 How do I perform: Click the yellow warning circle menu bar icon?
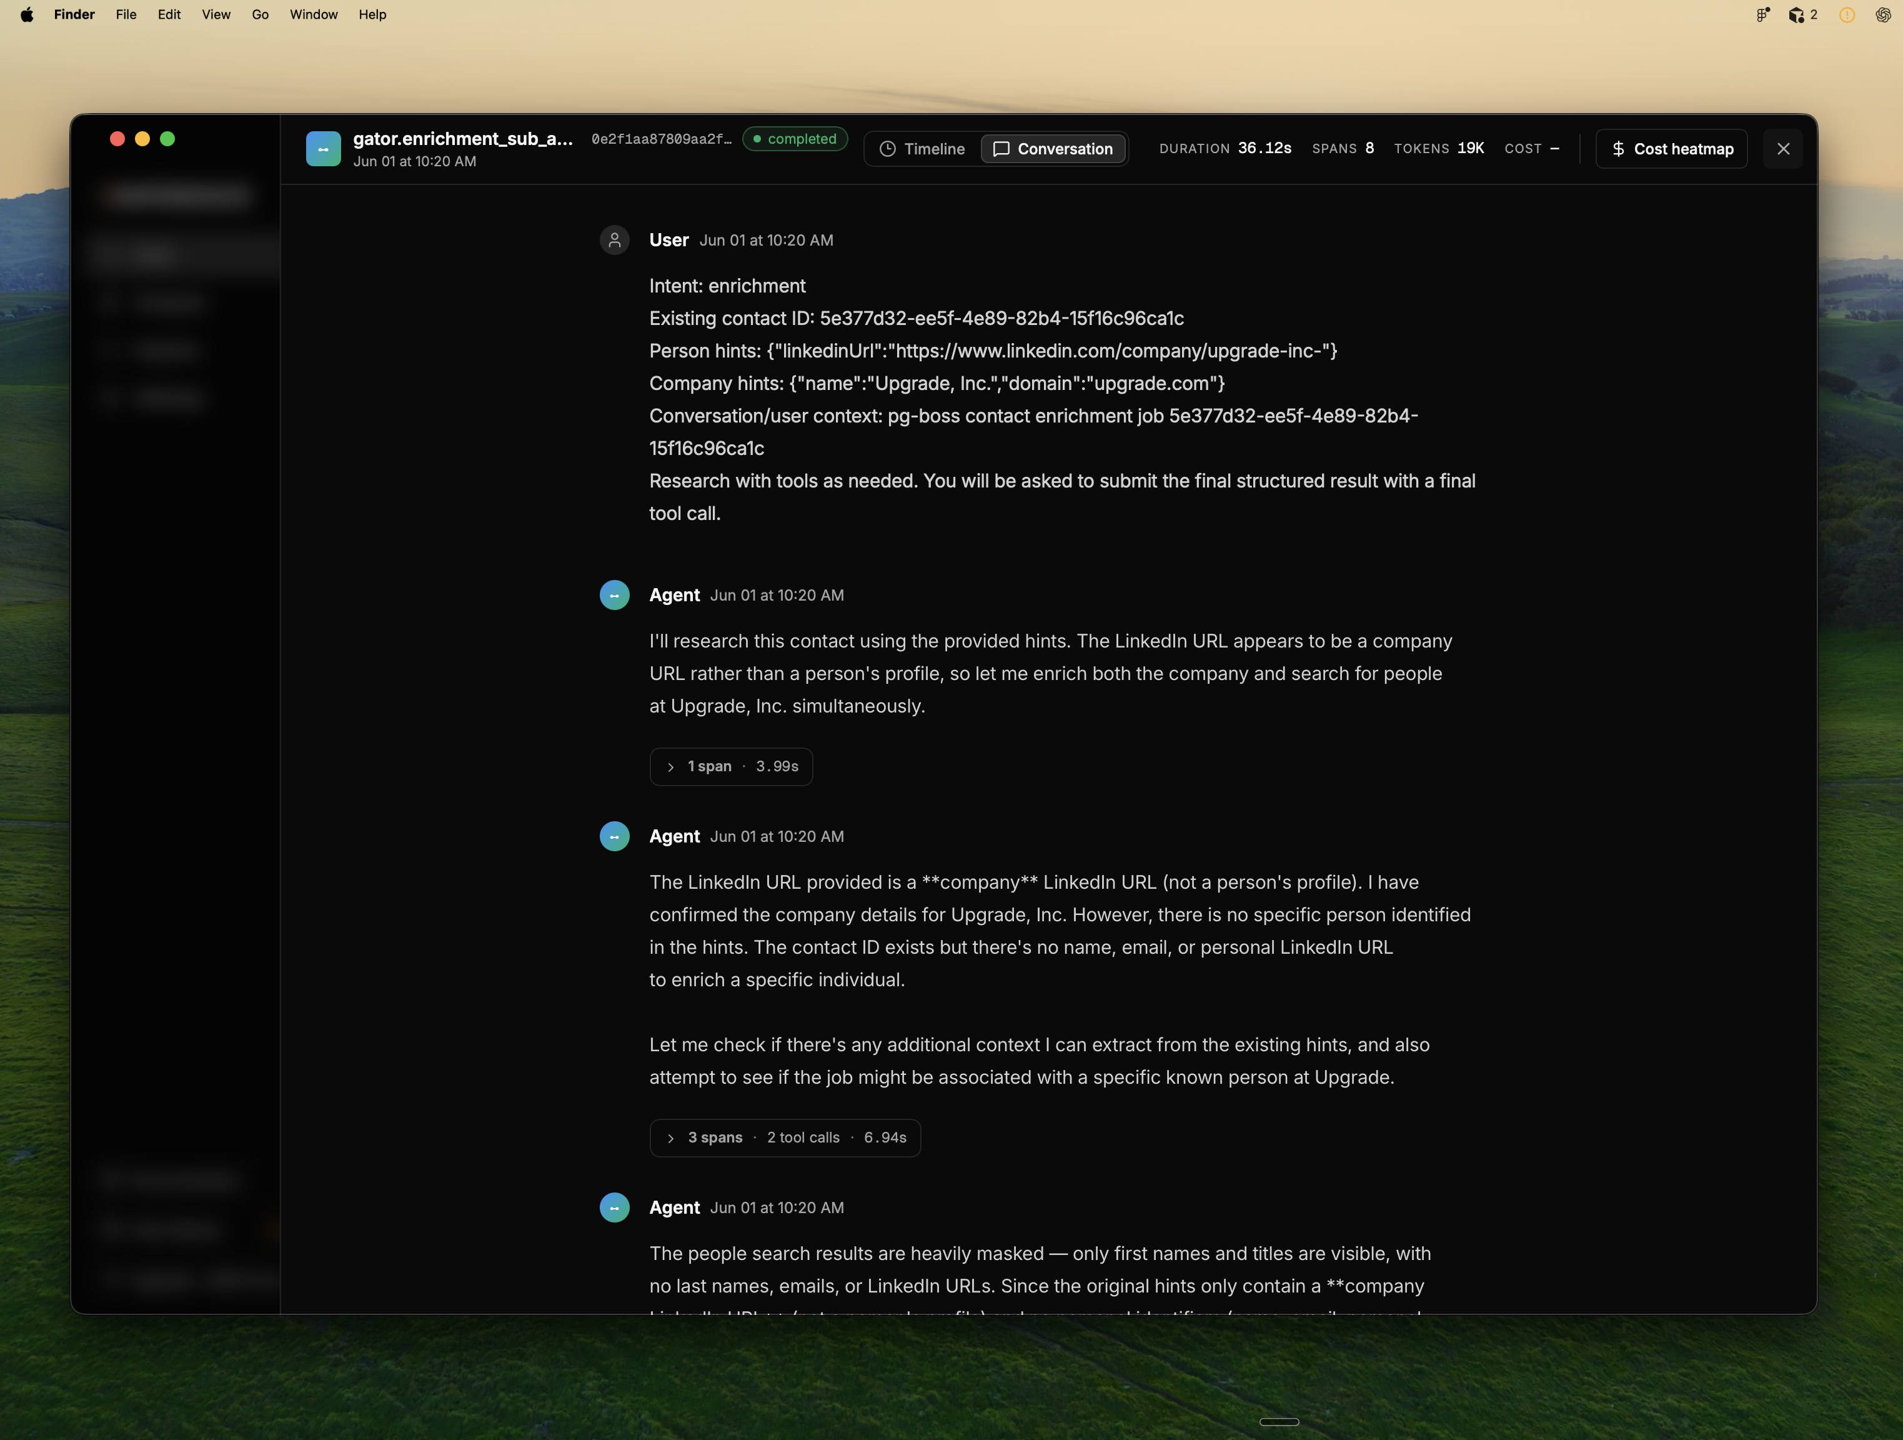[x=1847, y=14]
